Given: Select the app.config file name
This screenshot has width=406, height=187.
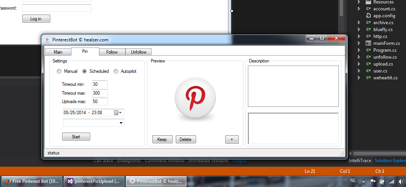Looking at the screenshot, I should 384,16.
